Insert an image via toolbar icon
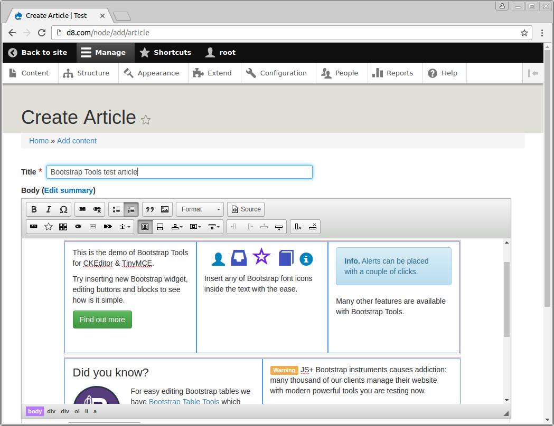The height and width of the screenshot is (426, 554). (165, 209)
